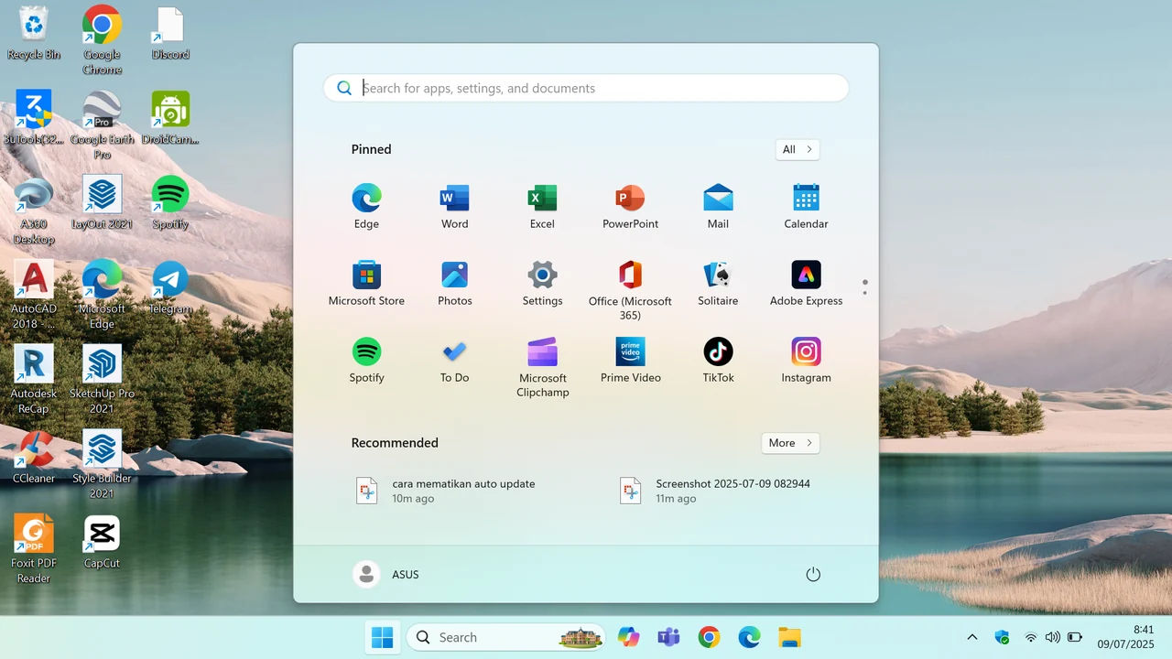Open the Mail app

tap(718, 207)
